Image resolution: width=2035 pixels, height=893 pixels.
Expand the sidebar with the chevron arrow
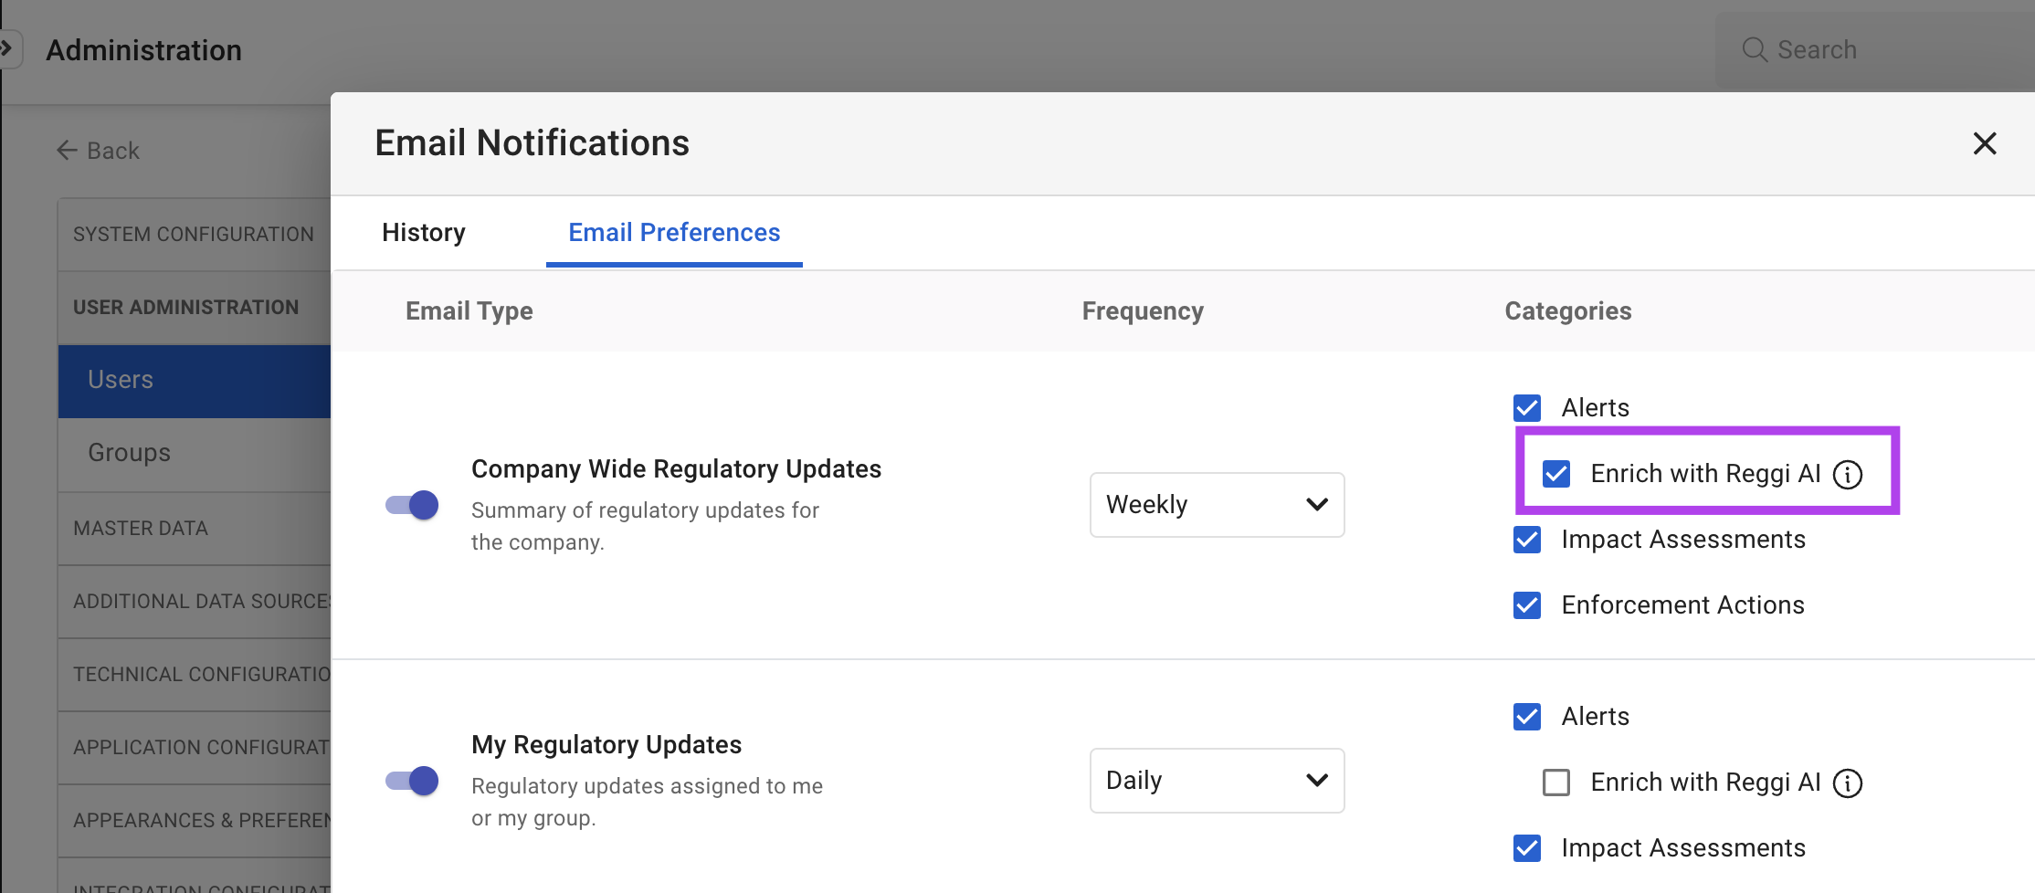point(7,47)
